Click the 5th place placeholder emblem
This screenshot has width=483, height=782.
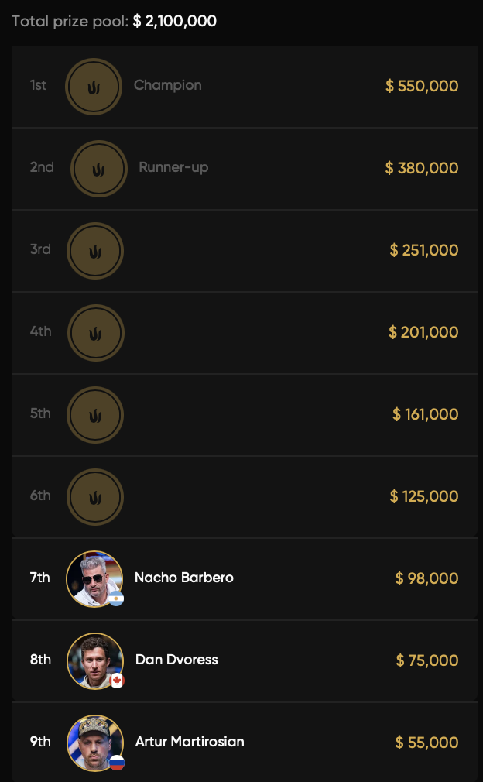[95, 415]
